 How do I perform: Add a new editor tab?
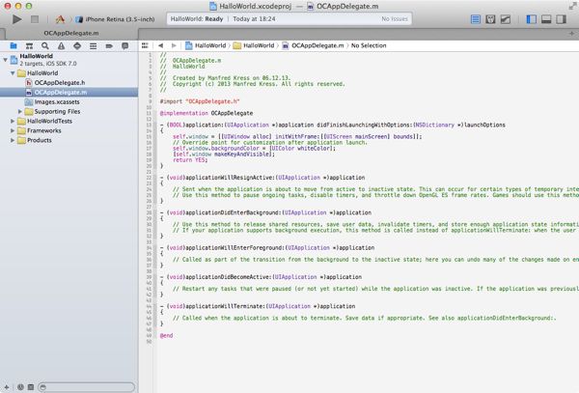[571, 34]
